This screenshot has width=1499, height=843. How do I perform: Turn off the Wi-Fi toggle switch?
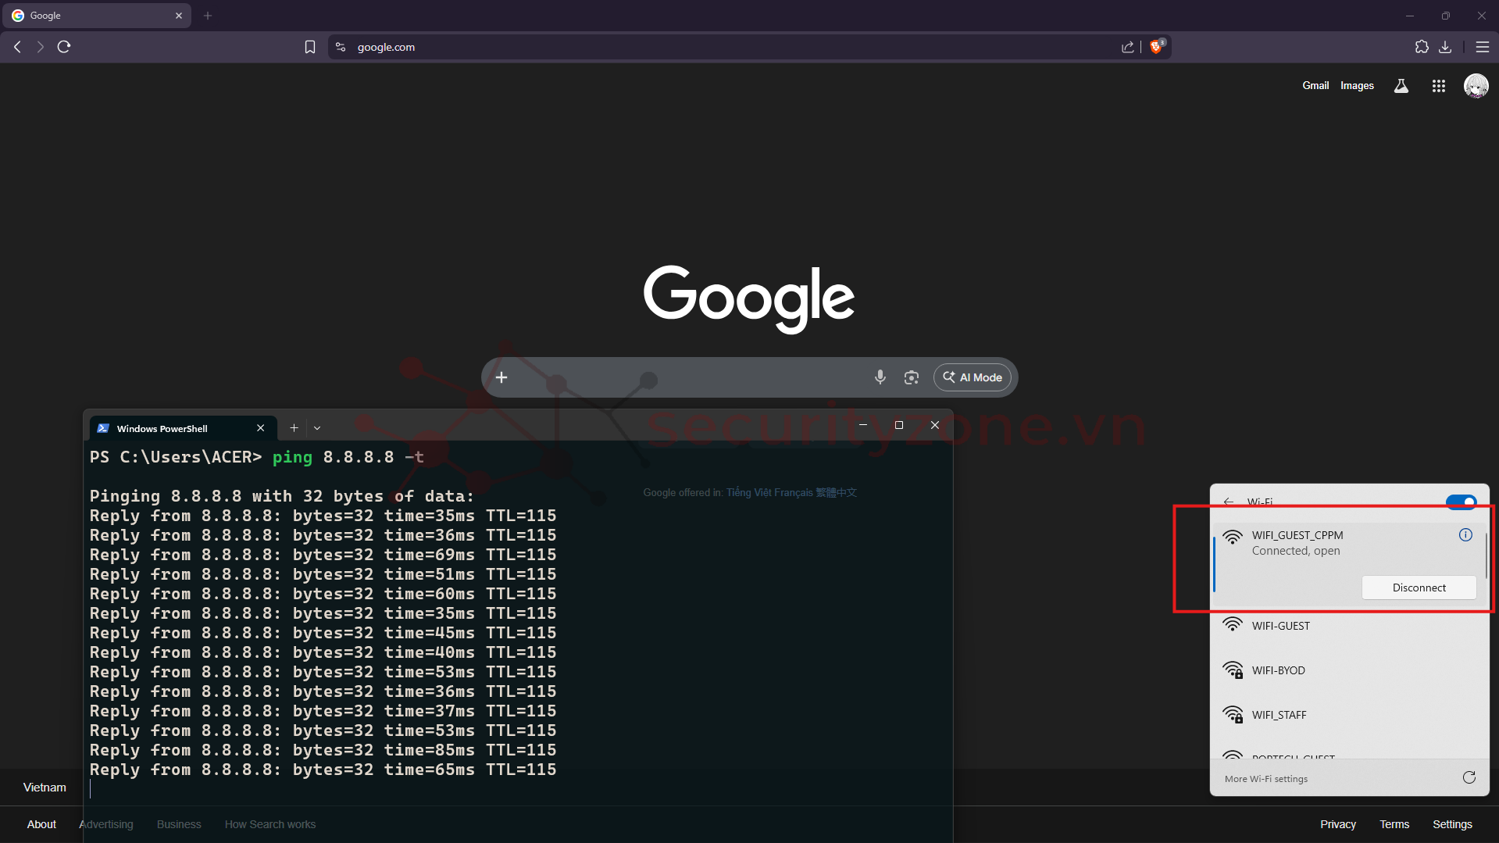point(1461,502)
